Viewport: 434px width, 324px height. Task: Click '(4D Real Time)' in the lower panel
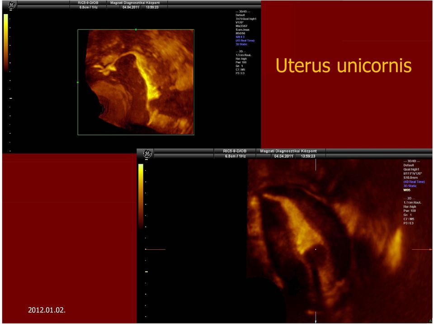414,182
